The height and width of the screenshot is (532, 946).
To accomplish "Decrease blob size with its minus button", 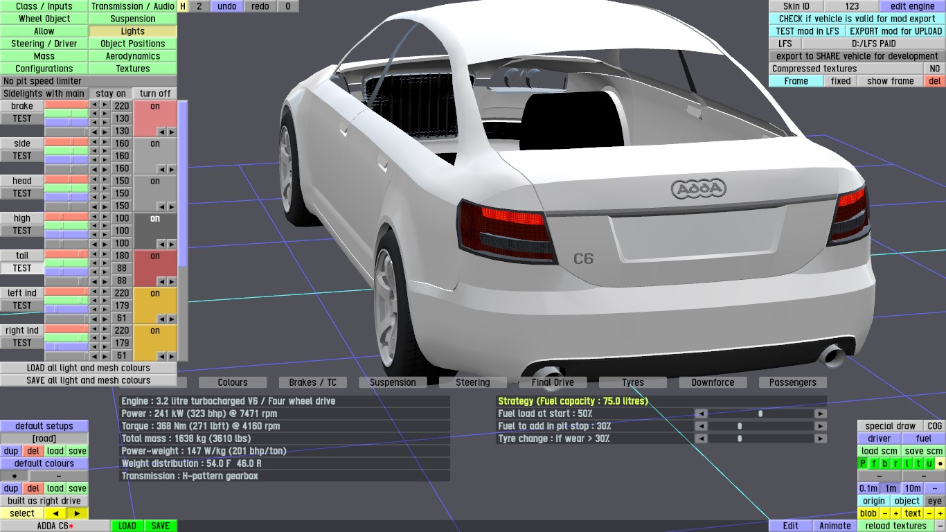I will tap(884, 513).
